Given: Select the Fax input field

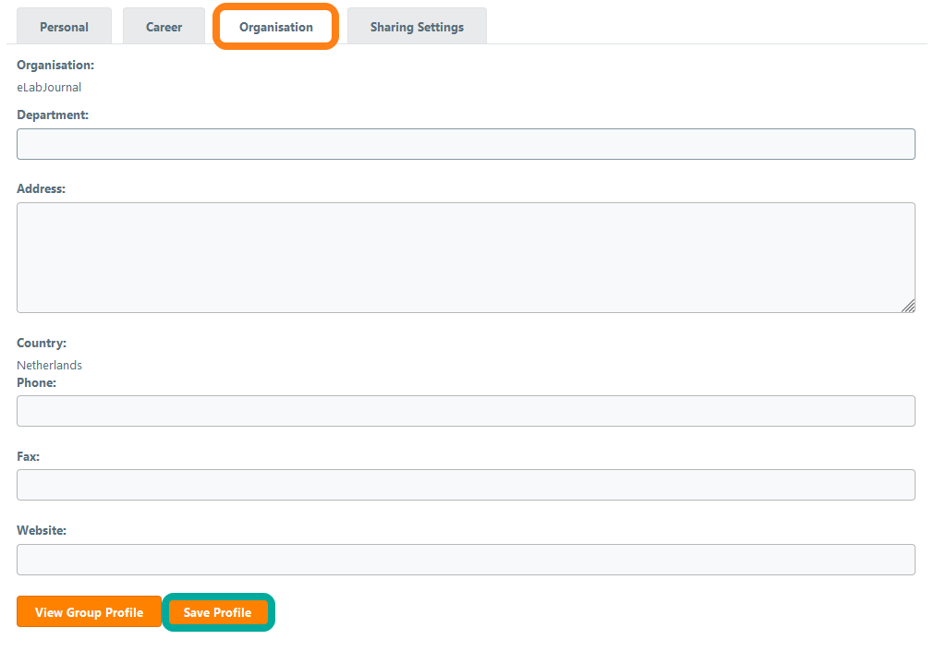Looking at the screenshot, I should click(x=466, y=485).
